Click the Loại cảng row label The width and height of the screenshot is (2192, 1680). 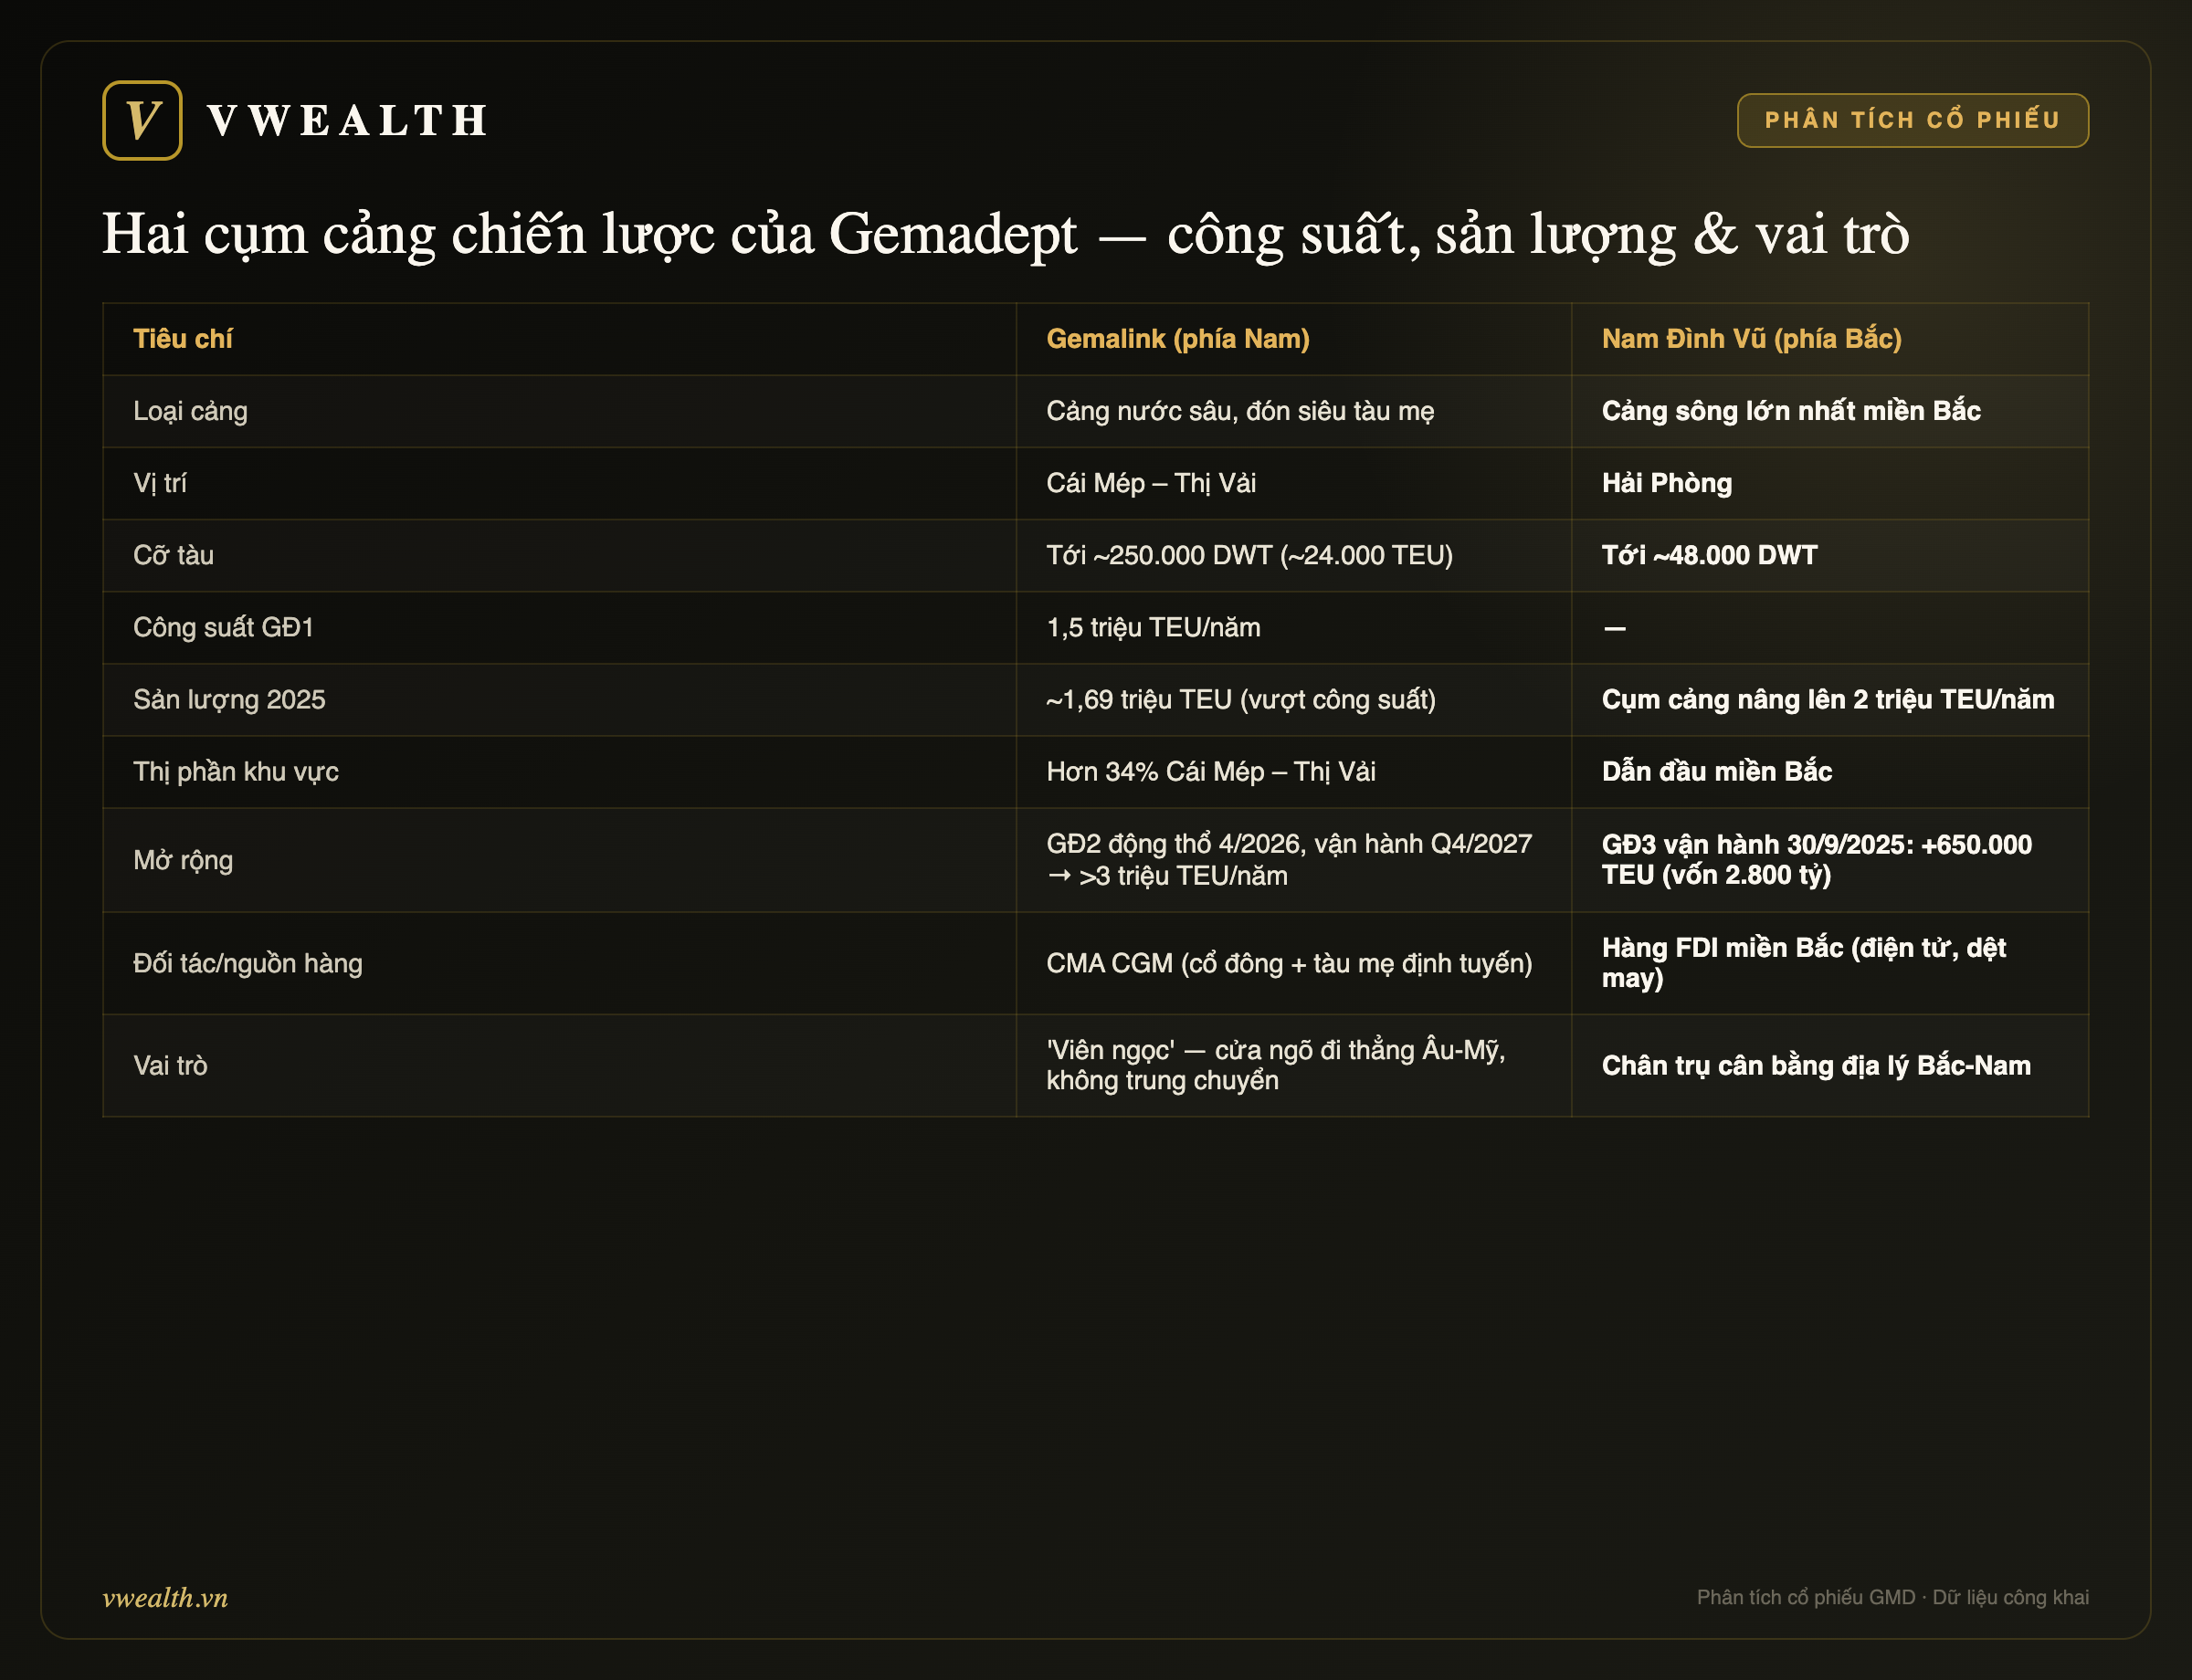tap(190, 411)
